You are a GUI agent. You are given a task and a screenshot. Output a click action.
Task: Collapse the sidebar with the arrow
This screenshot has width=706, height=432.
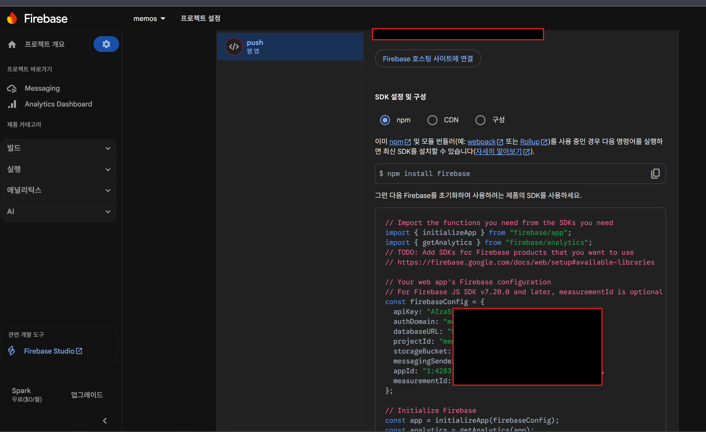(x=105, y=420)
